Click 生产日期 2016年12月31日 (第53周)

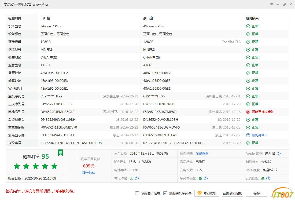pyautogui.click(x=149, y=154)
